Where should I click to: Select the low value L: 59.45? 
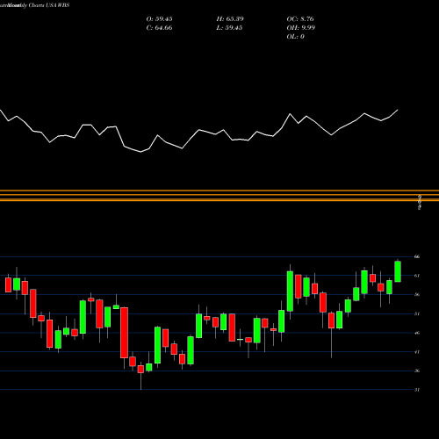[229, 28]
